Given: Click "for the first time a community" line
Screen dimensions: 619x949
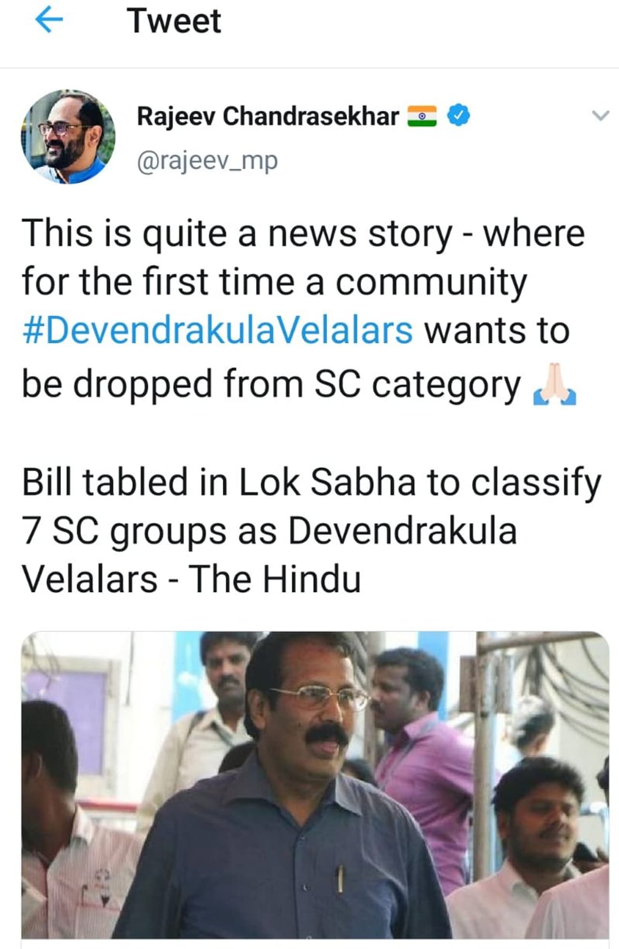Looking at the screenshot, I should [x=274, y=282].
